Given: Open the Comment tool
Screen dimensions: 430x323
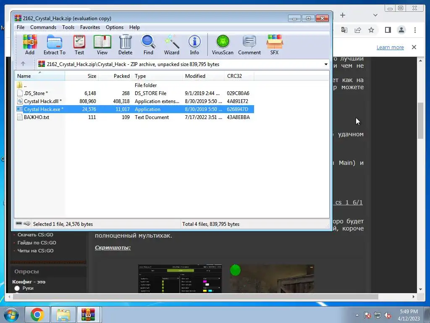Looking at the screenshot, I should point(249,45).
